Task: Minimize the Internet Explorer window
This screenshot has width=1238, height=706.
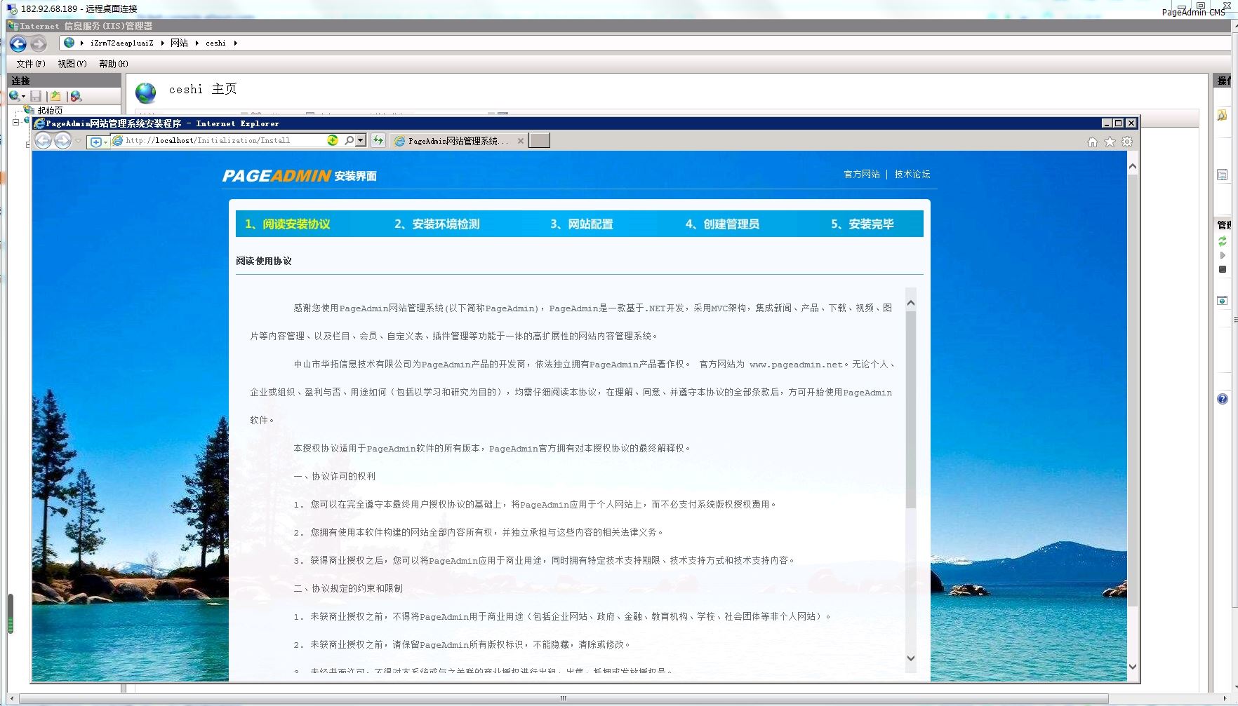Action: [1107, 123]
